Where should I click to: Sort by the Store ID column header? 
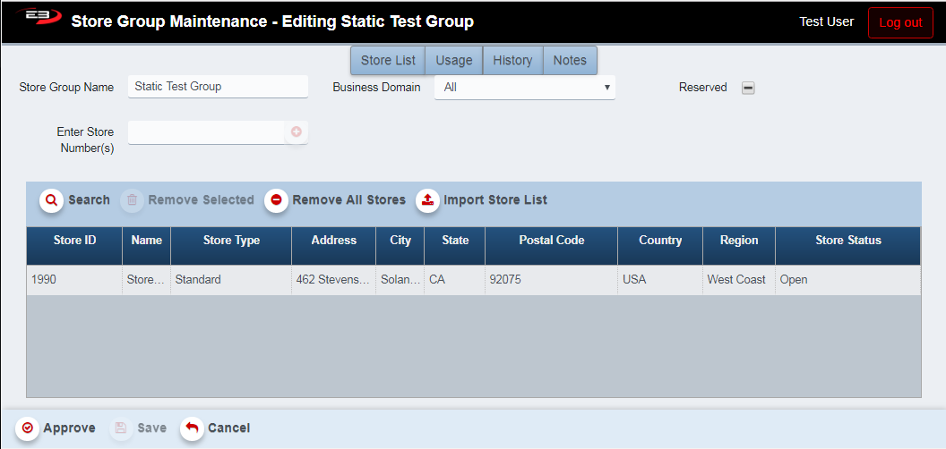coord(74,241)
